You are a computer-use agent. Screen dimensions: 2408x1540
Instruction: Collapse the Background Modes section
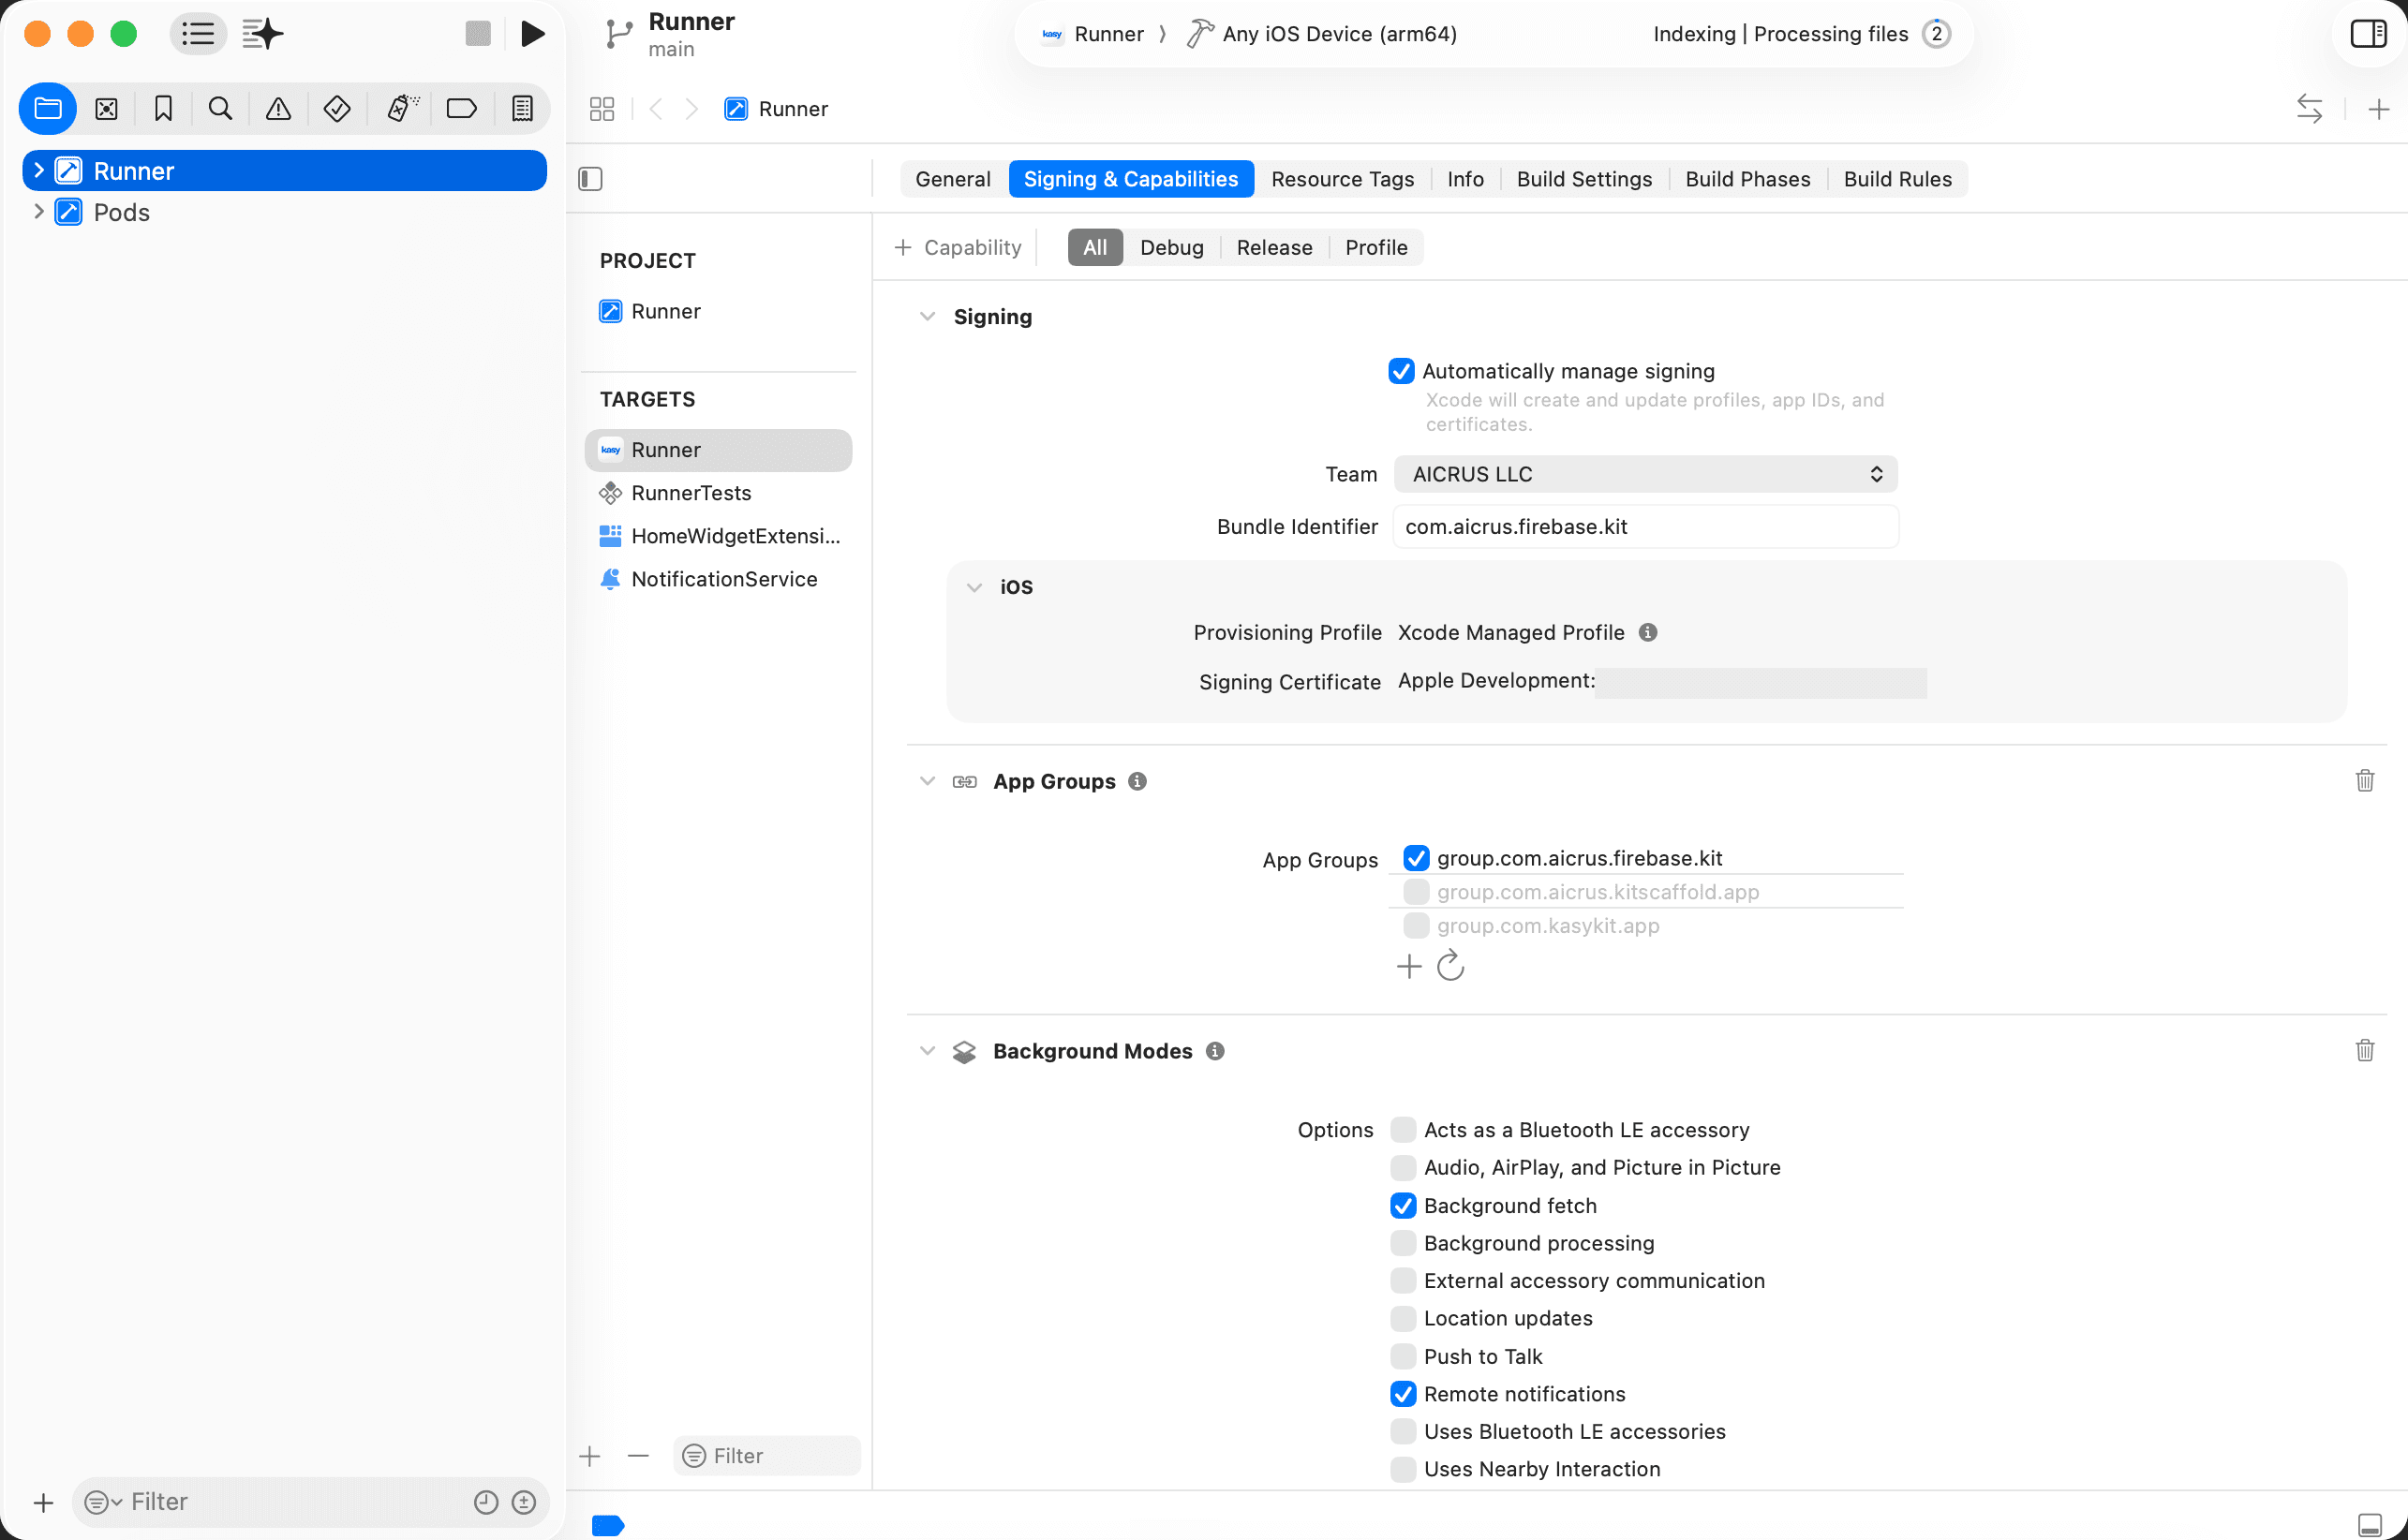coord(927,1051)
